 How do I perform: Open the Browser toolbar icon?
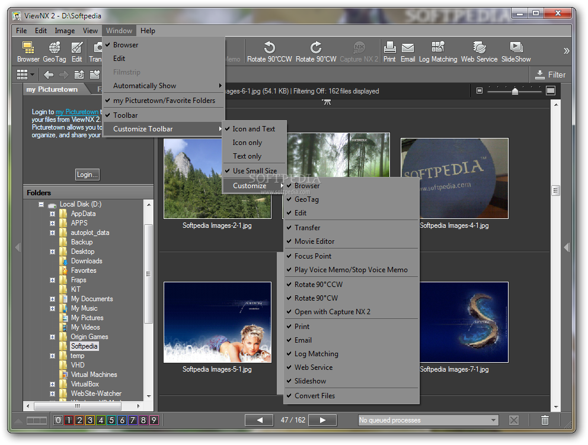pos(28,51)
